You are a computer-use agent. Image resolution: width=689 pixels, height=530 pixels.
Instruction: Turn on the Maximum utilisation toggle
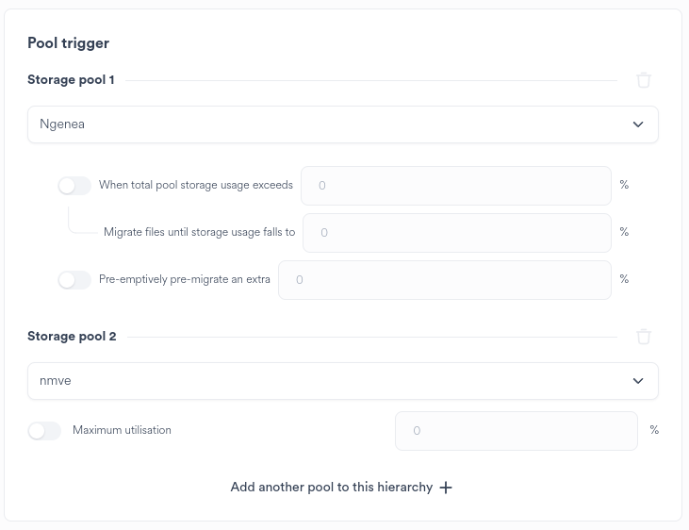click(44, 431)
